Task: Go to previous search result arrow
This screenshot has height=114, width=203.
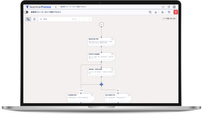Action: (80, 19)
